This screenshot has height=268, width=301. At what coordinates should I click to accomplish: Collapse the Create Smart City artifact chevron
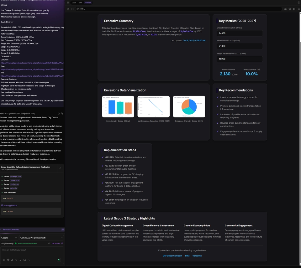coord(60,168)
